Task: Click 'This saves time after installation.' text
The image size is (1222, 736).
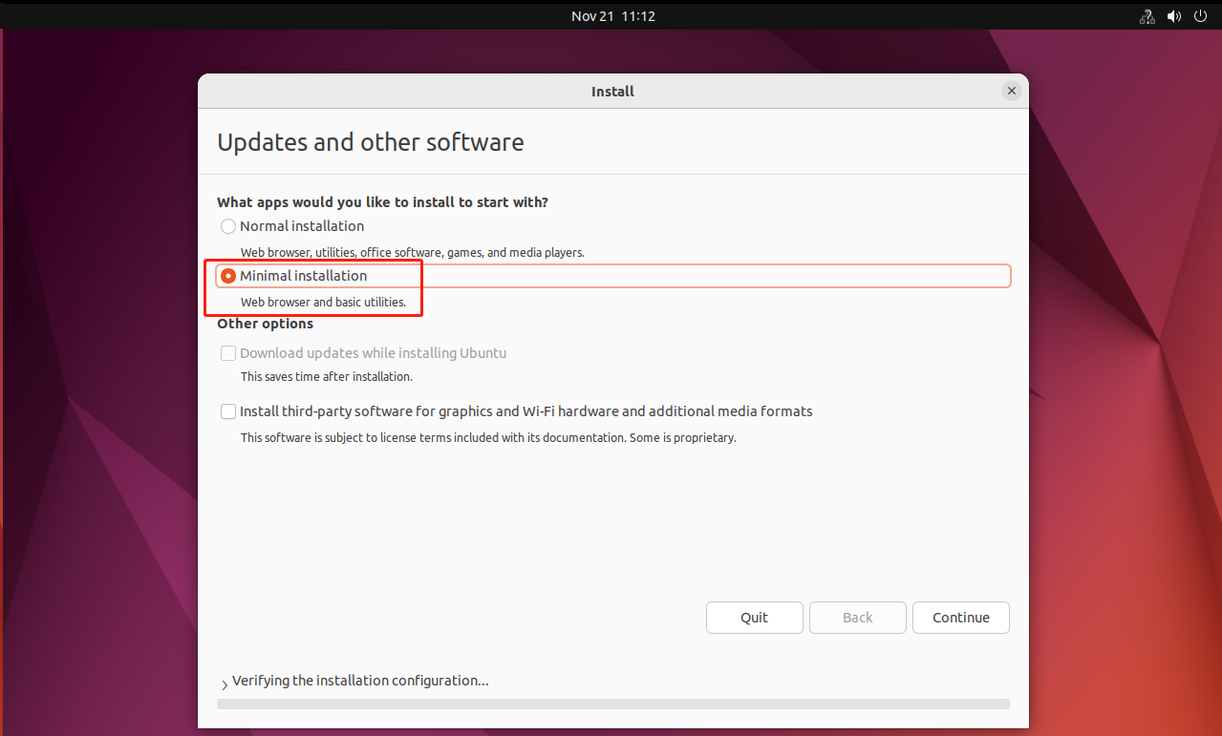Action: click(326, 376)
